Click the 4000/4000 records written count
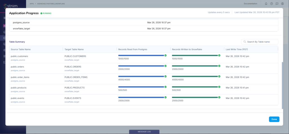 [x=178, y=80]
